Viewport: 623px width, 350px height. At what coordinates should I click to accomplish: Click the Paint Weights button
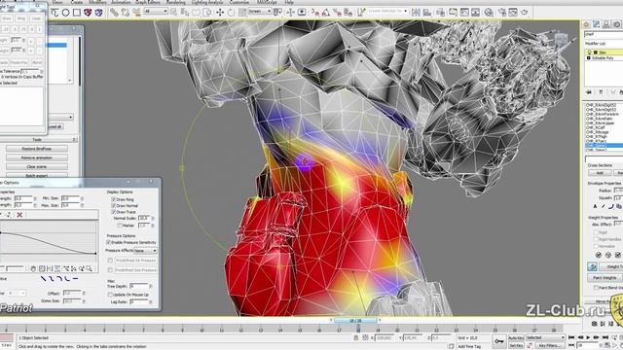click(x=605, y=278)
